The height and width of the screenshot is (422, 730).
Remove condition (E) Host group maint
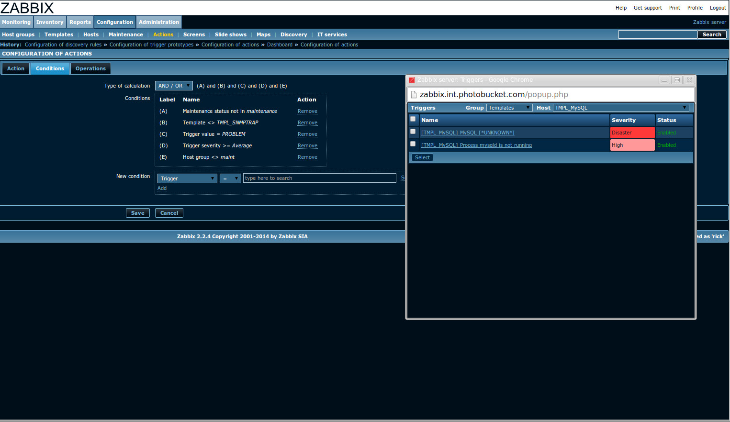tap(307, 157)
